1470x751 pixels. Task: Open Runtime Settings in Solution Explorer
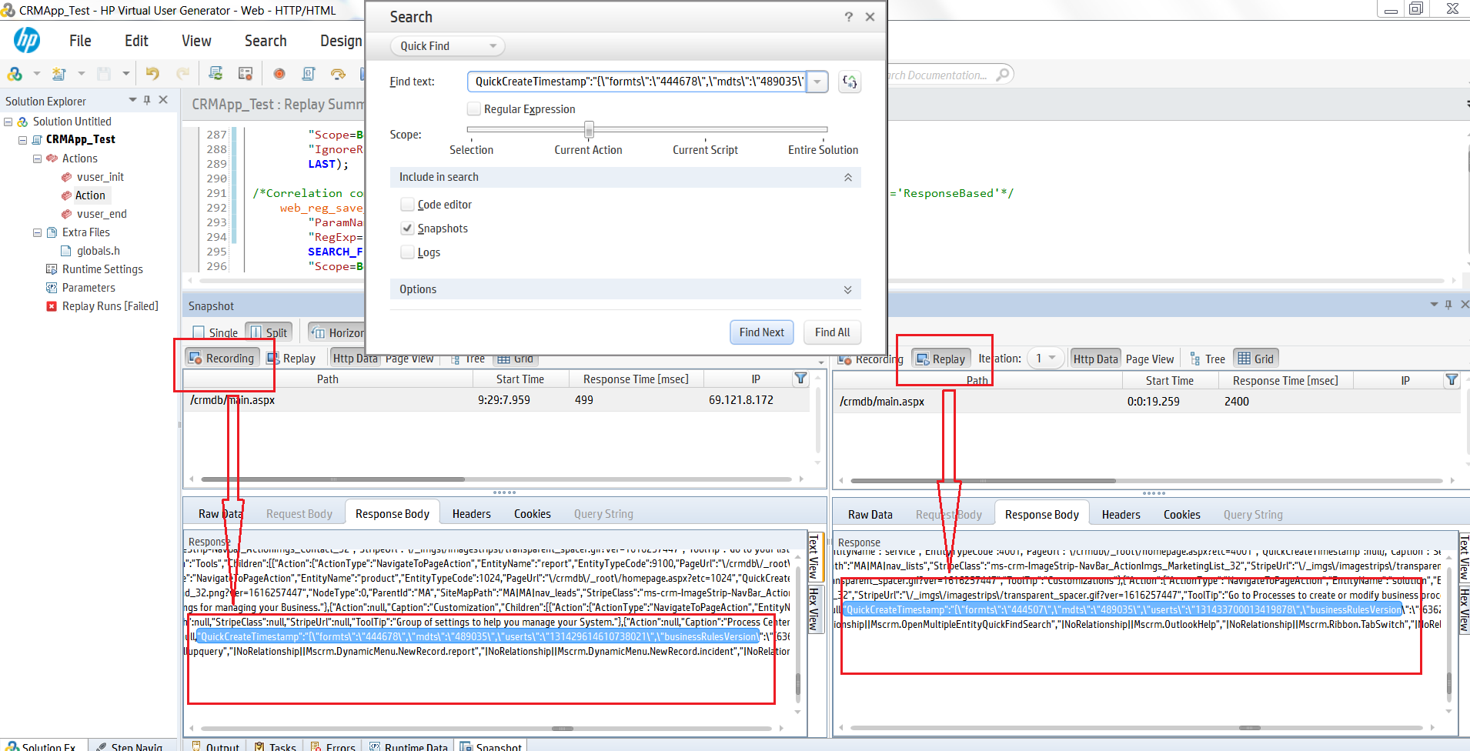(102, 269)
